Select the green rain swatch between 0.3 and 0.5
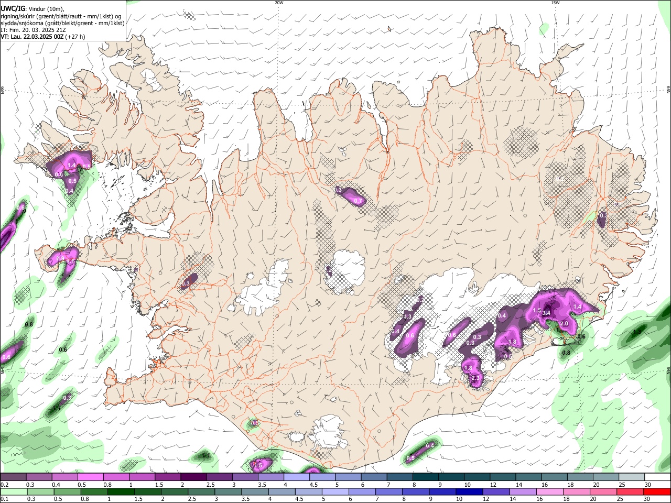 tap(40, 491)
